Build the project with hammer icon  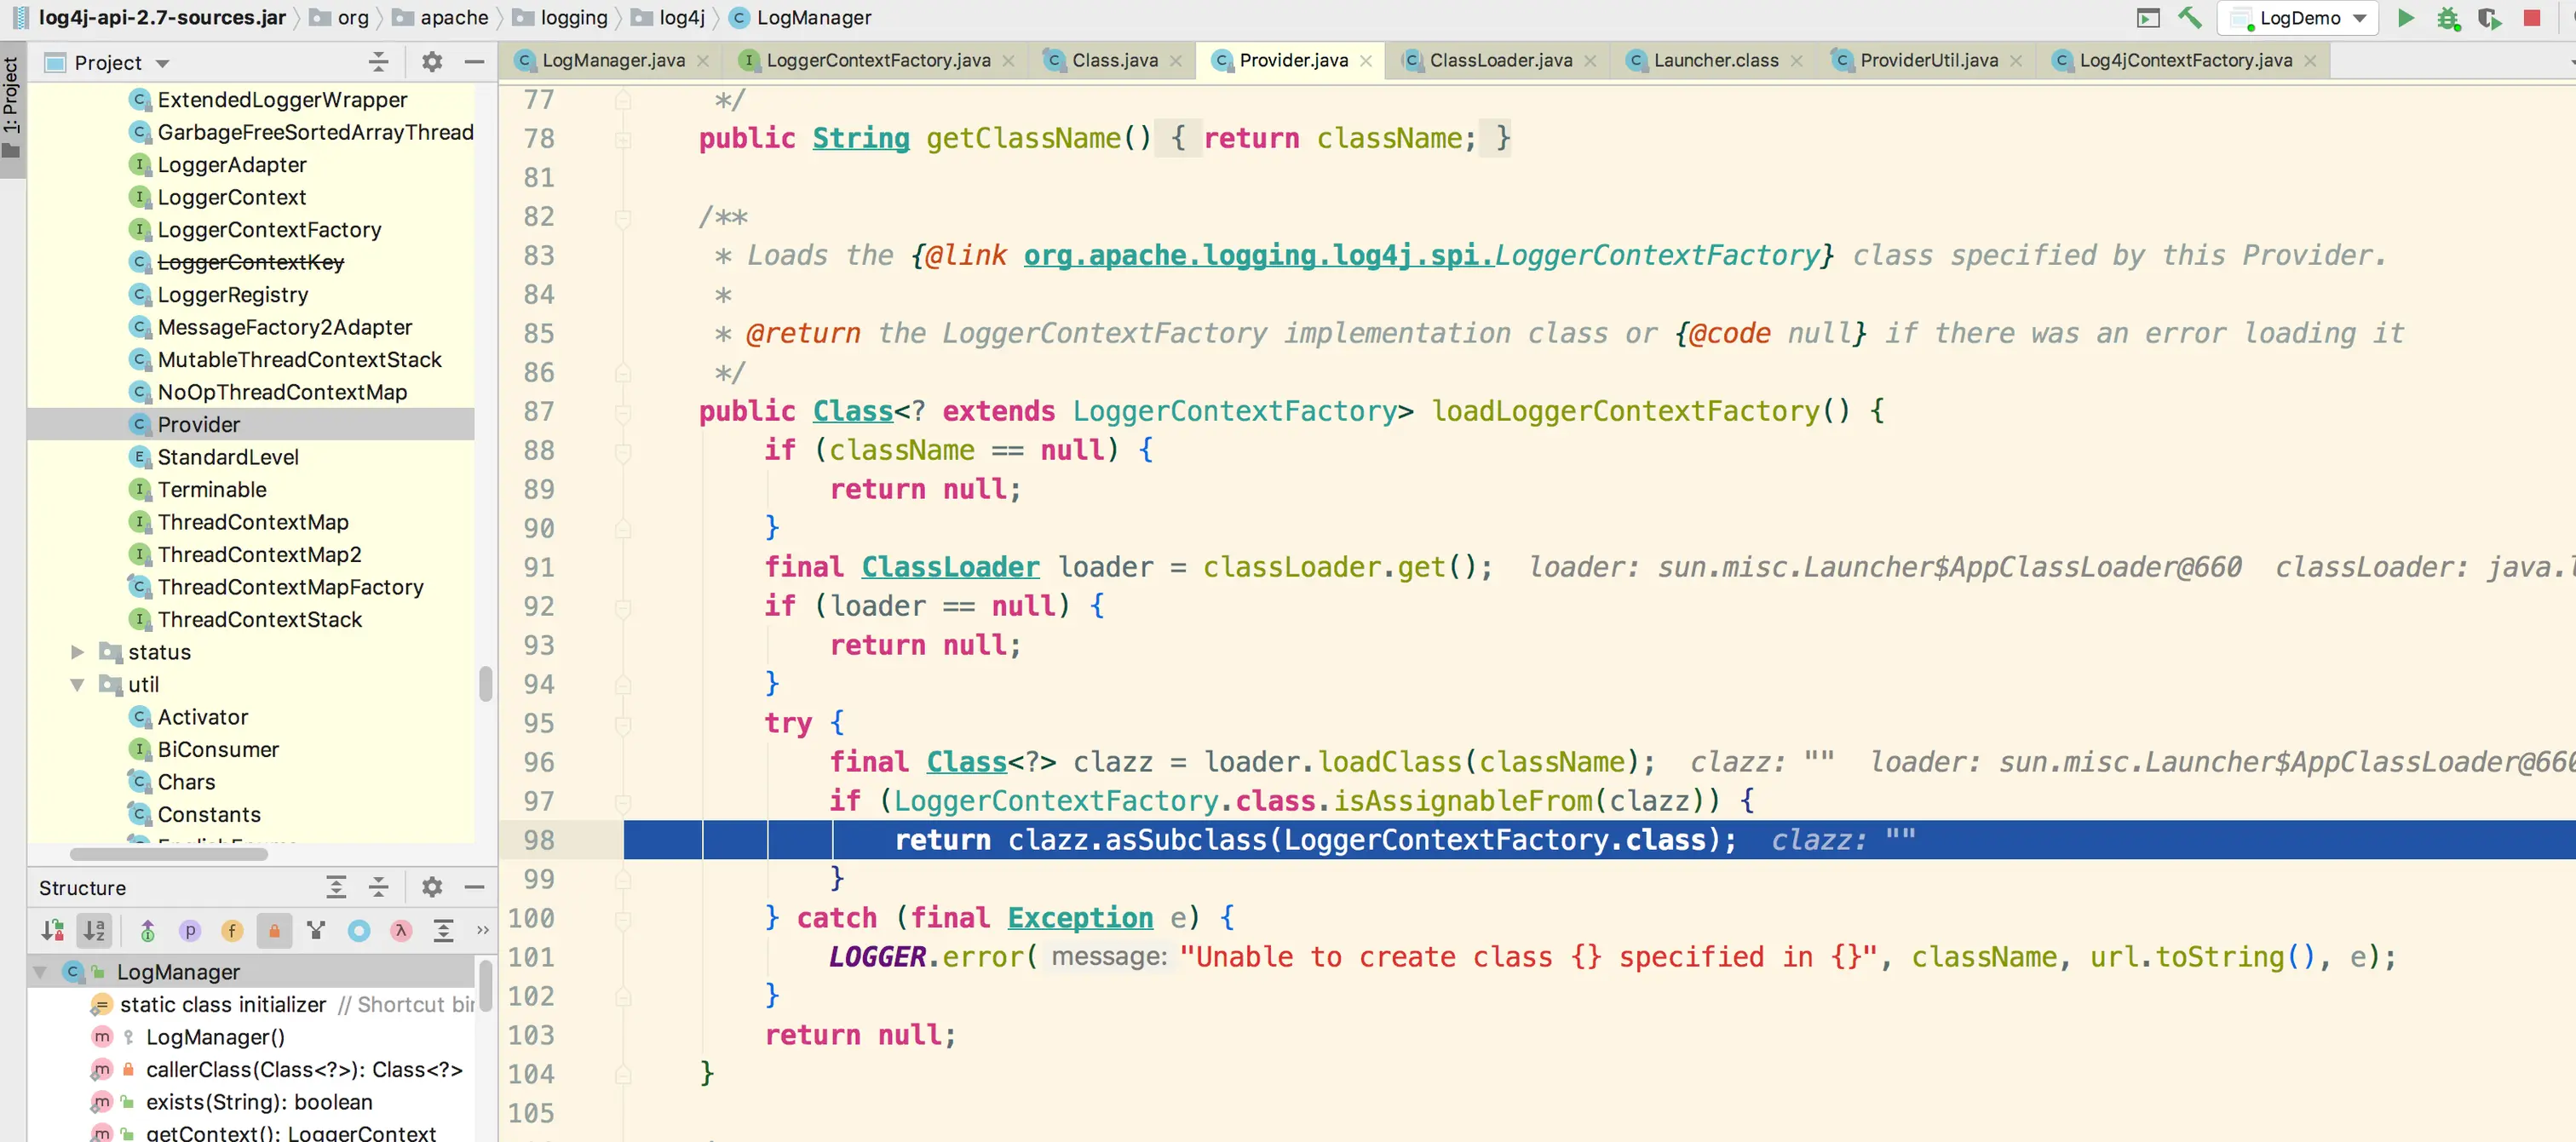[x=2190, y=18]
